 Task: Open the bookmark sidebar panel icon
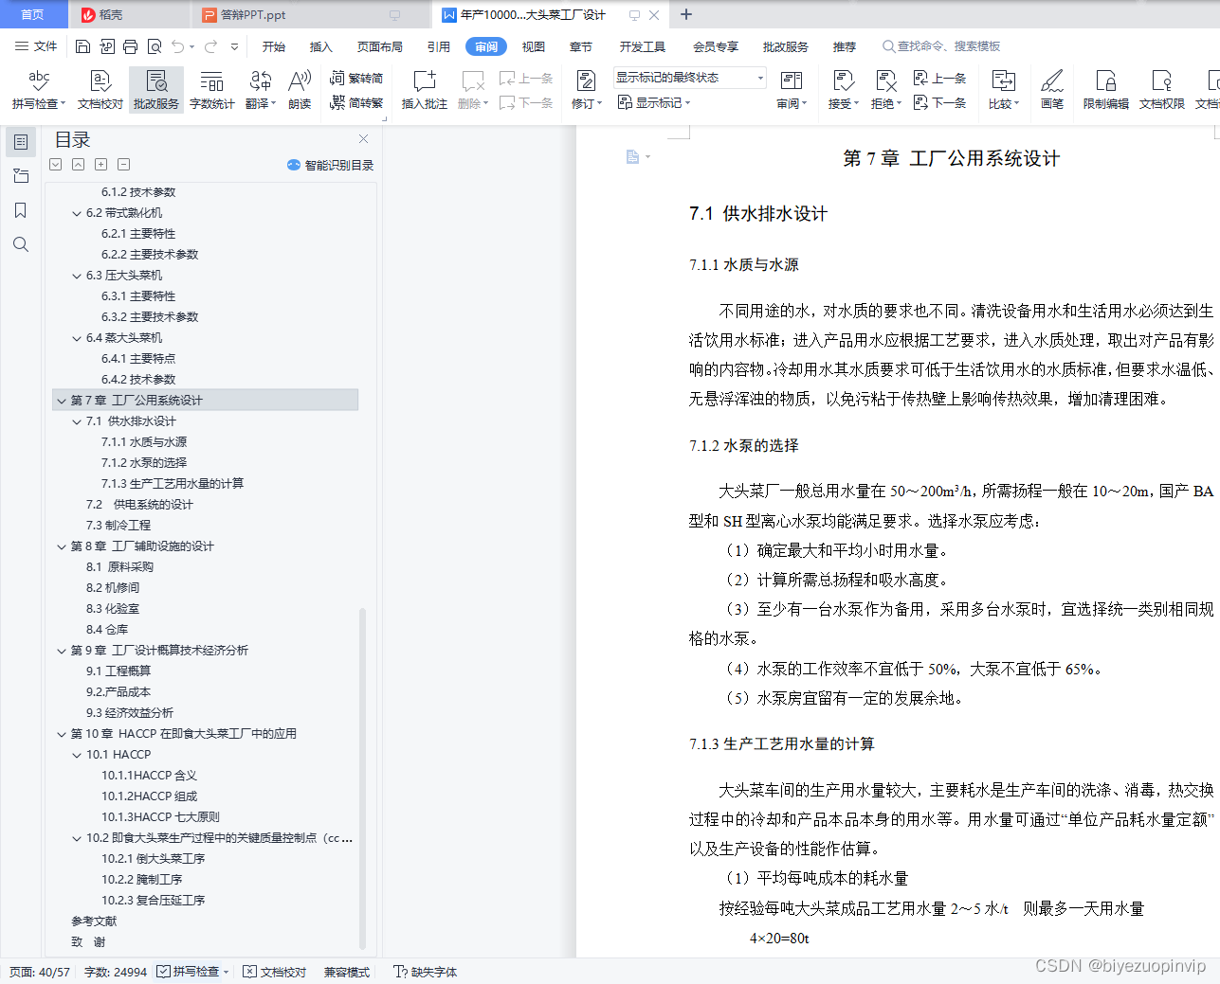point(21,210)
